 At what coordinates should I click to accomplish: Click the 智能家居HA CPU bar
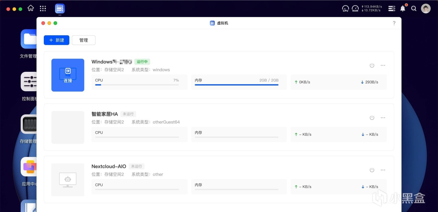tap(137, 137)
